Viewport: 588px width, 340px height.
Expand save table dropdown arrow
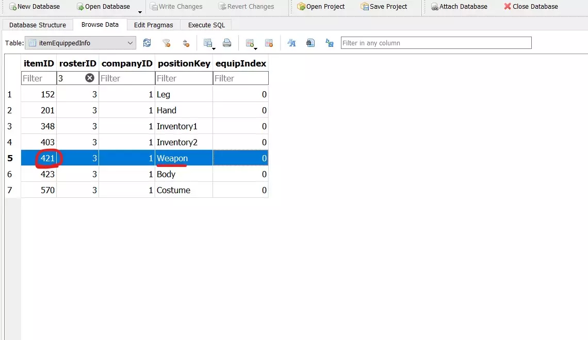214,48
